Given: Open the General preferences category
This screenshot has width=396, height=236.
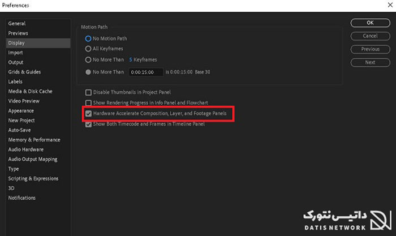Looking at the screenshot, I should click(x=17, y=24).
